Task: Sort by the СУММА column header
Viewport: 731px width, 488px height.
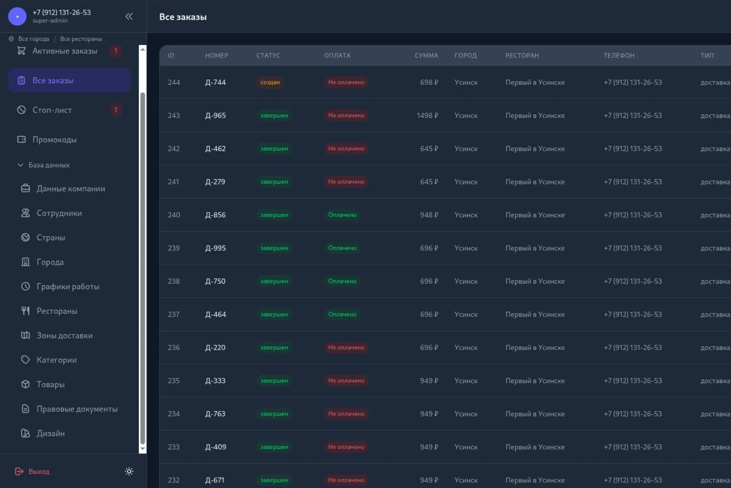Action: click(426, 55)
